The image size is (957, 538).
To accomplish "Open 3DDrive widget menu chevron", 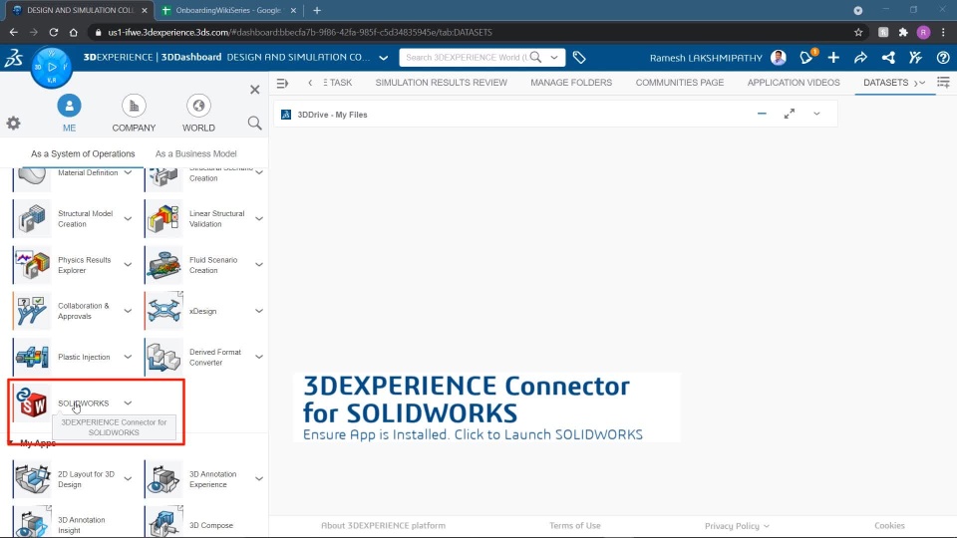I will [816, 114].
